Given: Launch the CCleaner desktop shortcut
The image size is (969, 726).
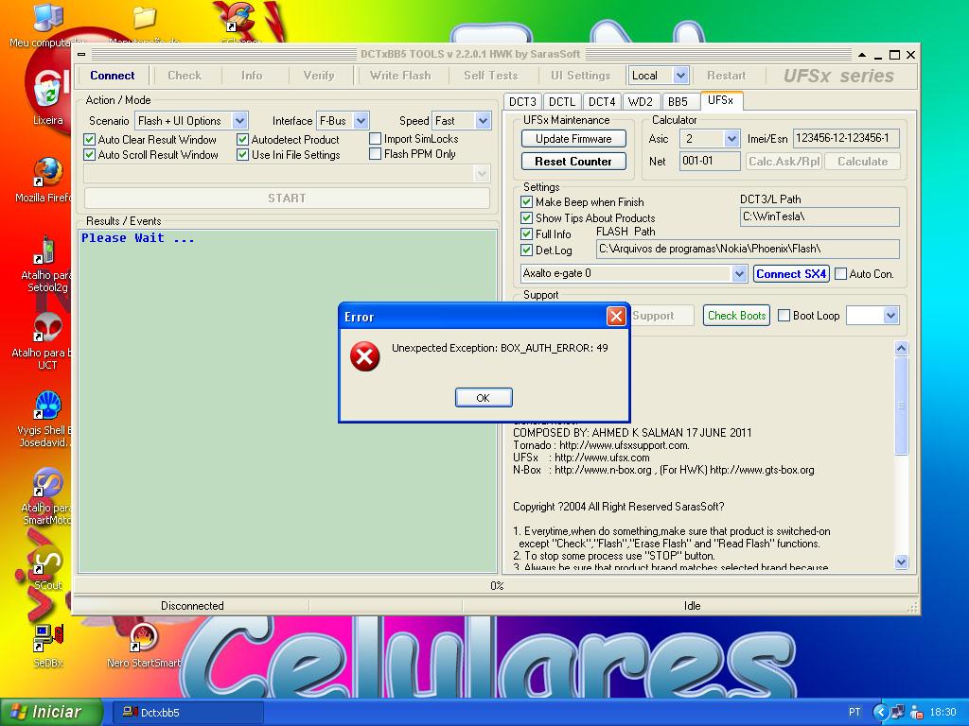Looking at the screenshot, I should pos(239,19).
